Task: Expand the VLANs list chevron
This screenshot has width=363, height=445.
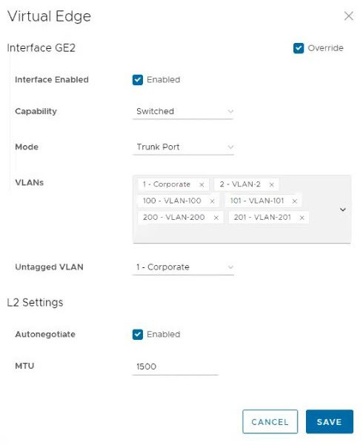Action: pyautogui.click(x=343, y=210)
